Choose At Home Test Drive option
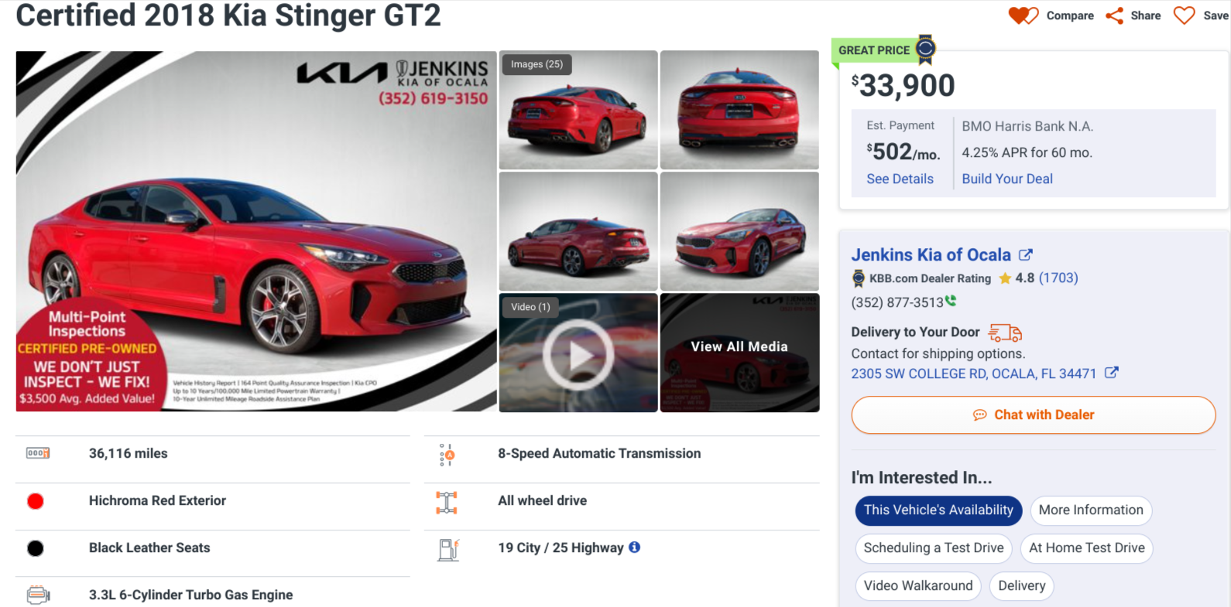1231x607 pixels. pos(1087,548)
